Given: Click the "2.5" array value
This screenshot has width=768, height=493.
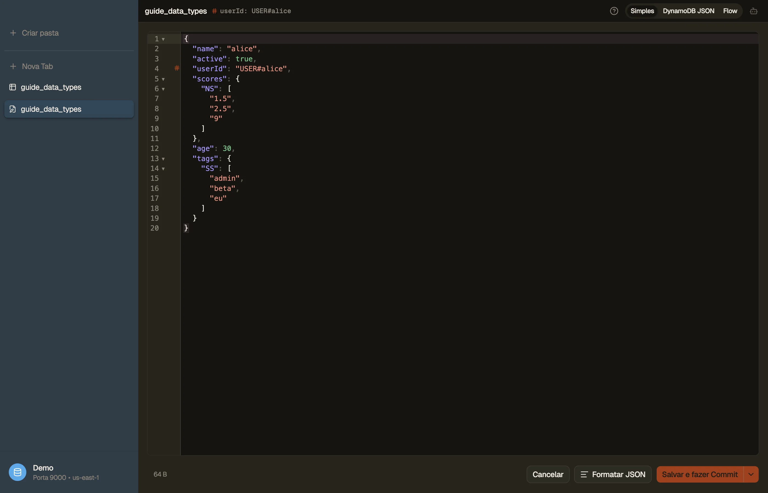Looking at the screenshot, I should [x=220, y=108].
